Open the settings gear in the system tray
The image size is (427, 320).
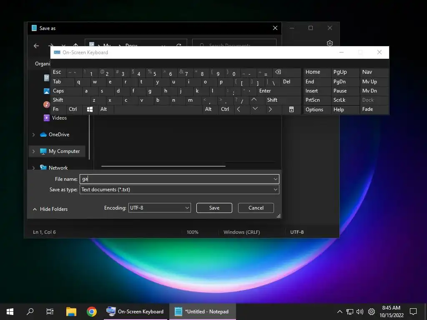tap(372, 312)
